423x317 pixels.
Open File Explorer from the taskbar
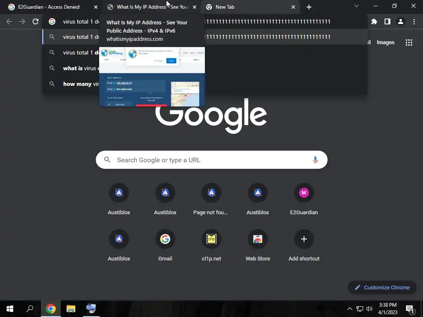pos(71,309)
